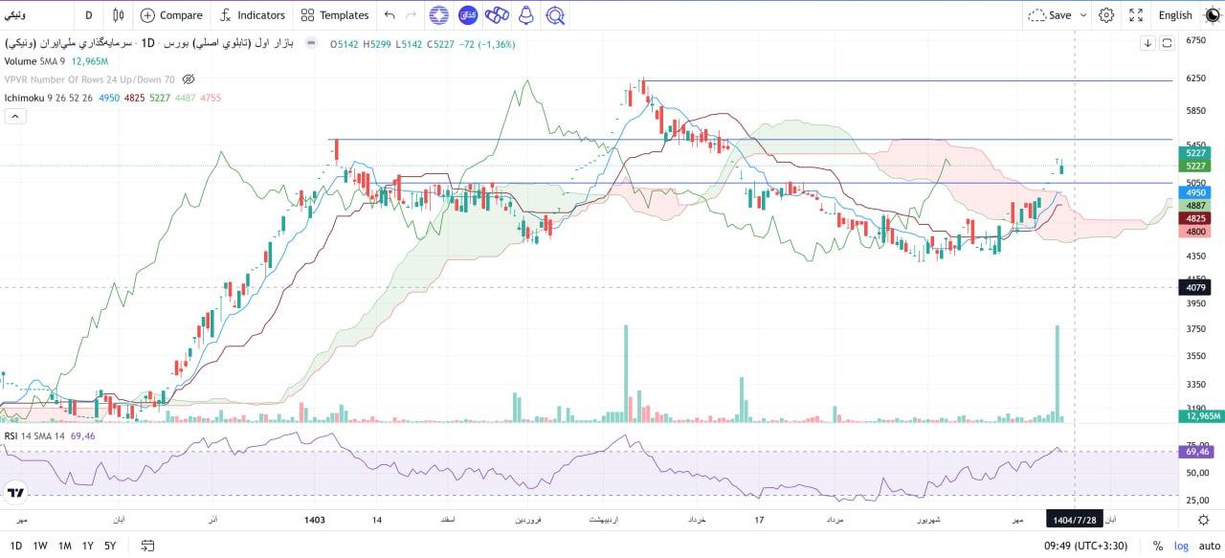Image resolution: width=1225 pixels, height=558 pixels.
Task: Expand the Save dropdown arrow
Action: [x=1083, y=15]
